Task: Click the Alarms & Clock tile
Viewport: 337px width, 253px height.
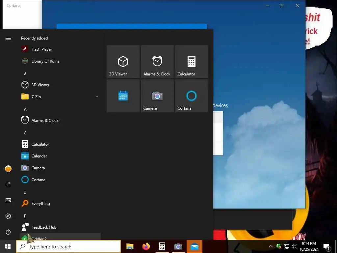Action: pyautogui.click(x=157, y=62)
